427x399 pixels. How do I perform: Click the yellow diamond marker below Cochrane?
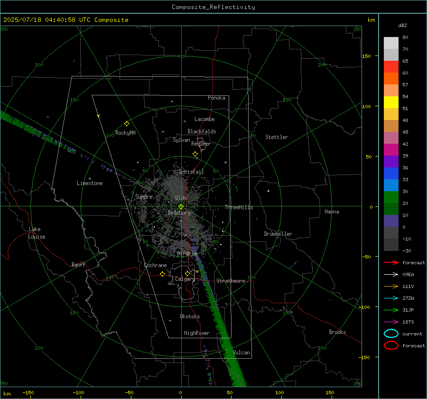click(163, 274)
